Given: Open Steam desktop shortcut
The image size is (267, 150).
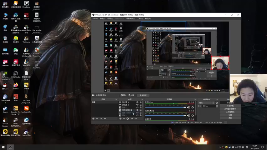Looking at the screenshot, I should point(5,110).
